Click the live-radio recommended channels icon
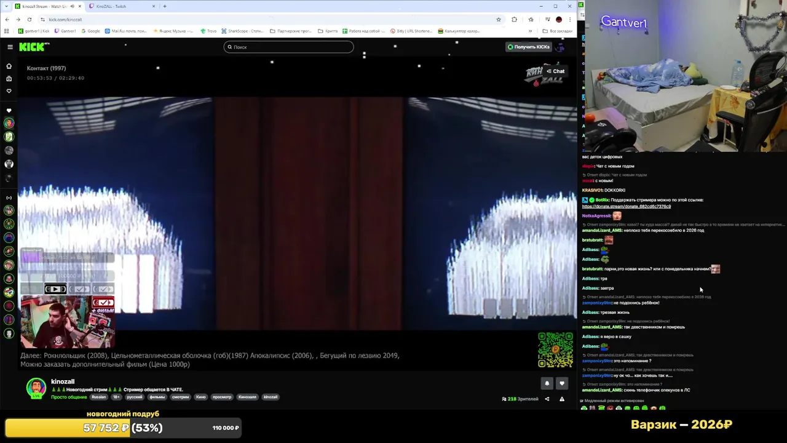Viewport: 787px width, 443px height. tap(9, 198)
